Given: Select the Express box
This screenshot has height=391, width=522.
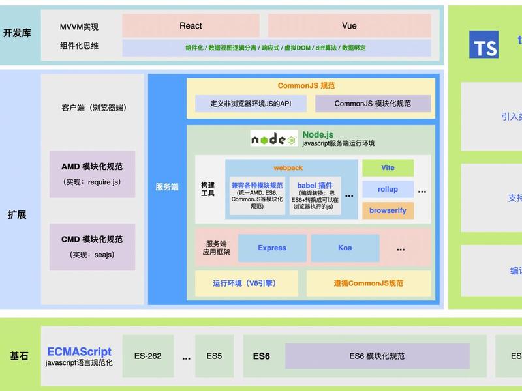Looking at the screenshot, I should 272,248.
